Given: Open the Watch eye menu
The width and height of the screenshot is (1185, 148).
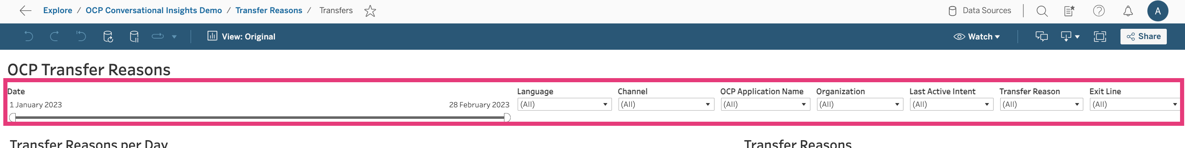Looking at the screenshot, I should coord(976,37).
